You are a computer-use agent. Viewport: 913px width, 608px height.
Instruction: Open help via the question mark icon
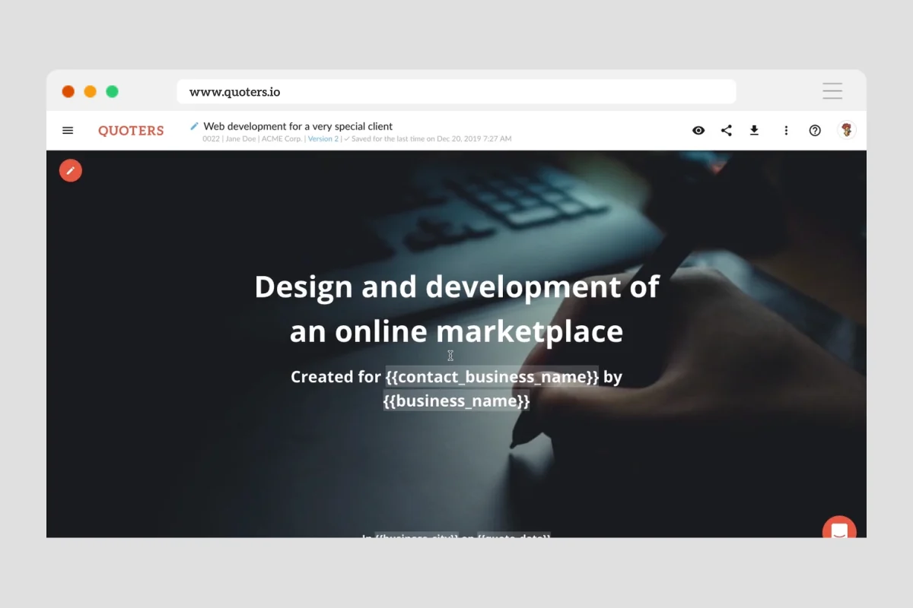pos(815,131)
